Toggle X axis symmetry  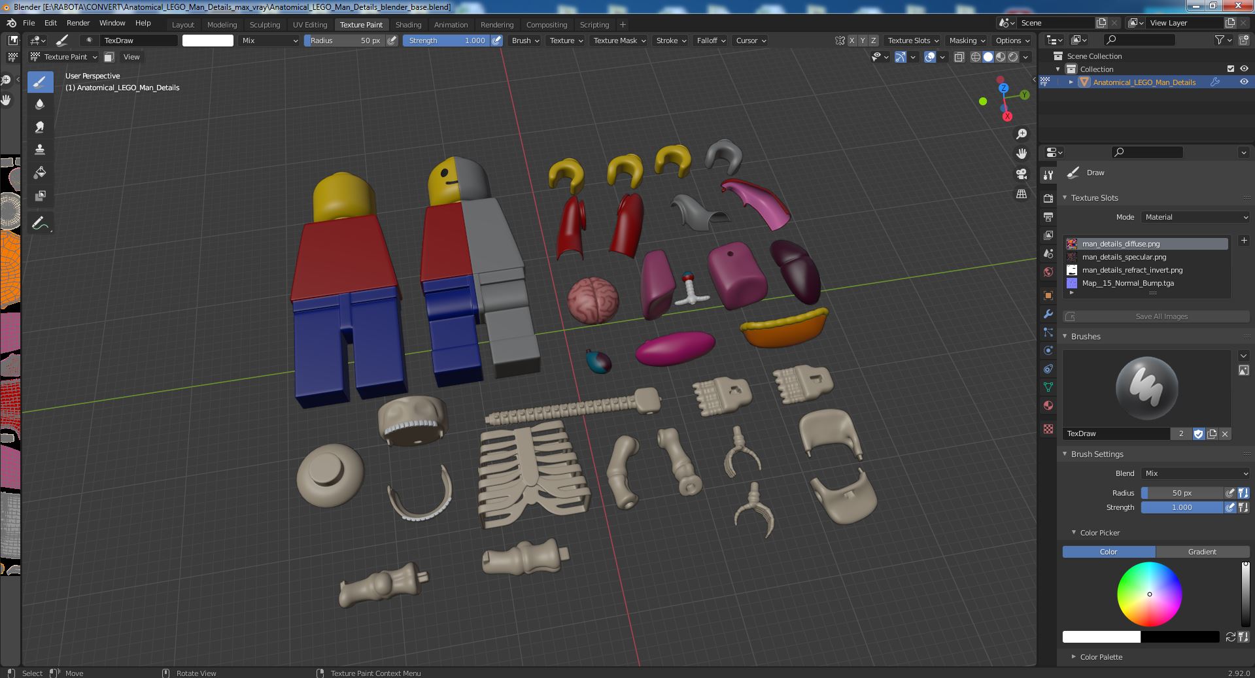click(851, 41)
